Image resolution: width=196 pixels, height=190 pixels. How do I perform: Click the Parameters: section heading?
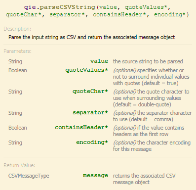pyautogui.click(x=17, y=51)
